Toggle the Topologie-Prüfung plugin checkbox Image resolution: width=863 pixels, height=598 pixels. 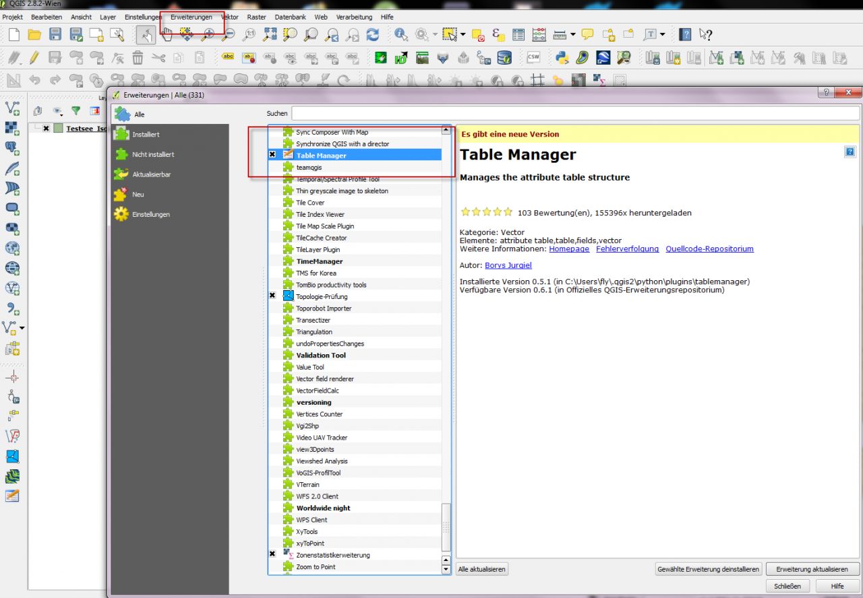pos(272,296)
